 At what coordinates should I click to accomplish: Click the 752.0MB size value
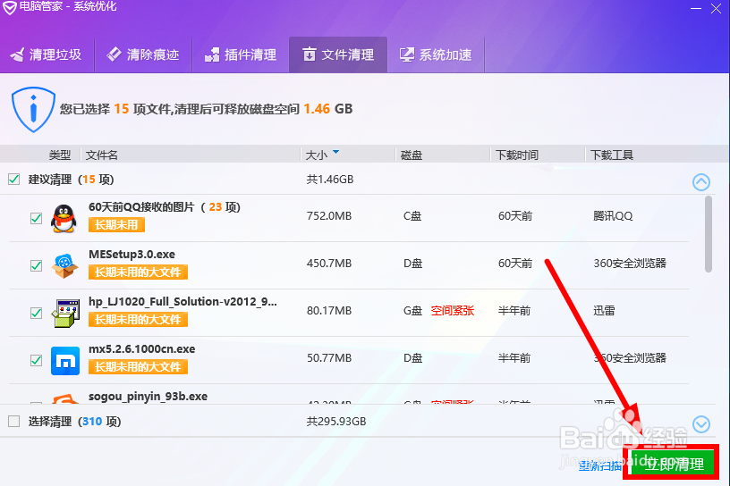pyautogui.click(x=328, y=216)
